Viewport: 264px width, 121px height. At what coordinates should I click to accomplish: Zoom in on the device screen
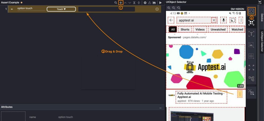click(x=169, y=8)
